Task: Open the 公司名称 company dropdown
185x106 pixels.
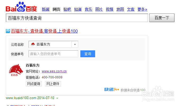Action: (x=53, y=44)
